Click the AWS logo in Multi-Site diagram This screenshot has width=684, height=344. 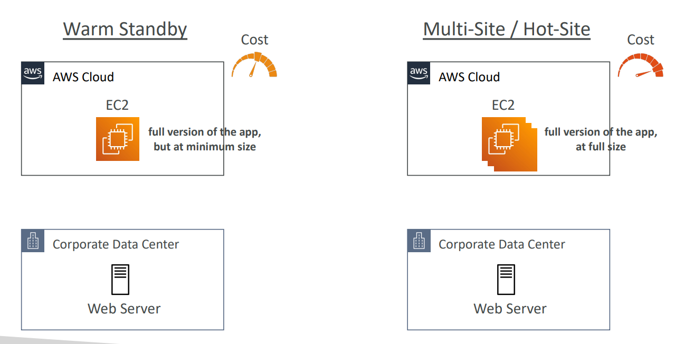click(419, 73)
